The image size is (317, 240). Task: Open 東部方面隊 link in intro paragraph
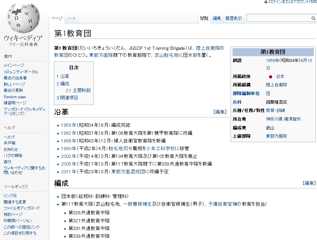[101, 55]
